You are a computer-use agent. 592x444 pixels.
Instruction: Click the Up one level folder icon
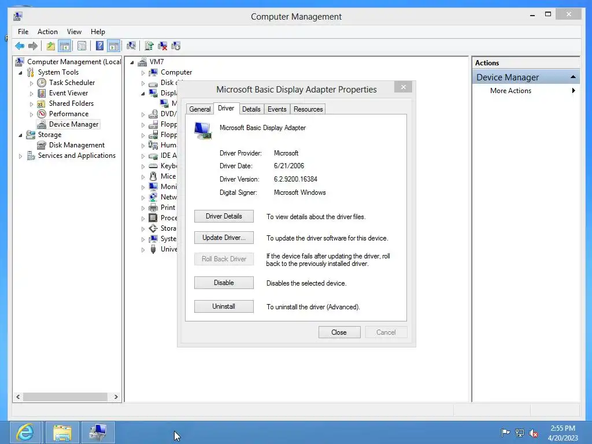(x=51, y=46)
